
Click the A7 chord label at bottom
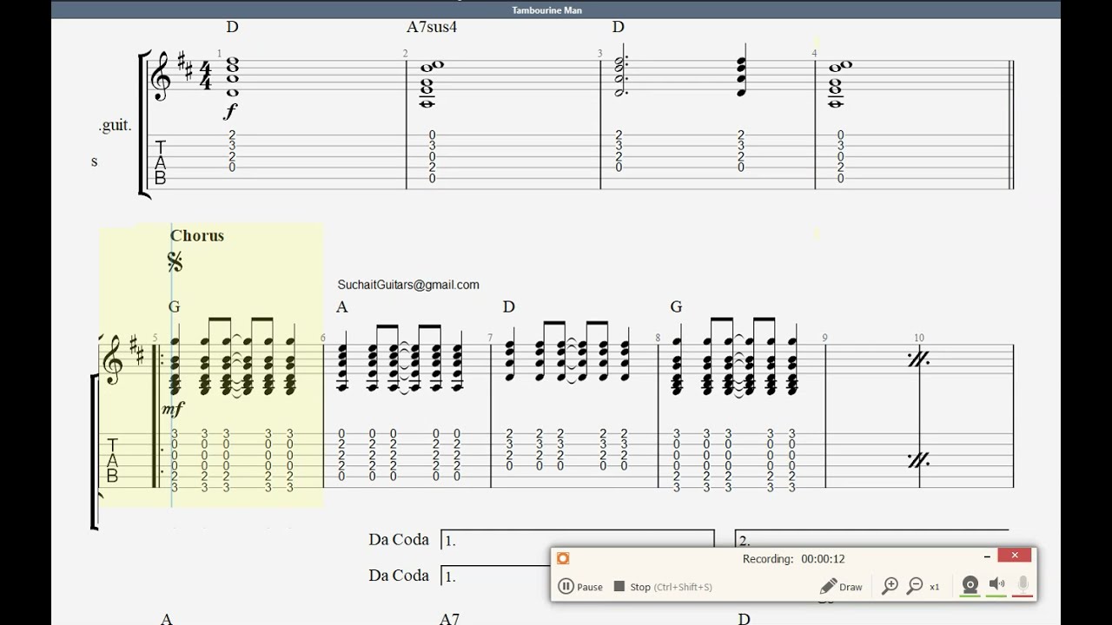click(449, 619)
